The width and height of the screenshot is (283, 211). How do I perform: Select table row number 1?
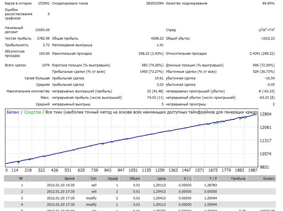tap(140, 185)
